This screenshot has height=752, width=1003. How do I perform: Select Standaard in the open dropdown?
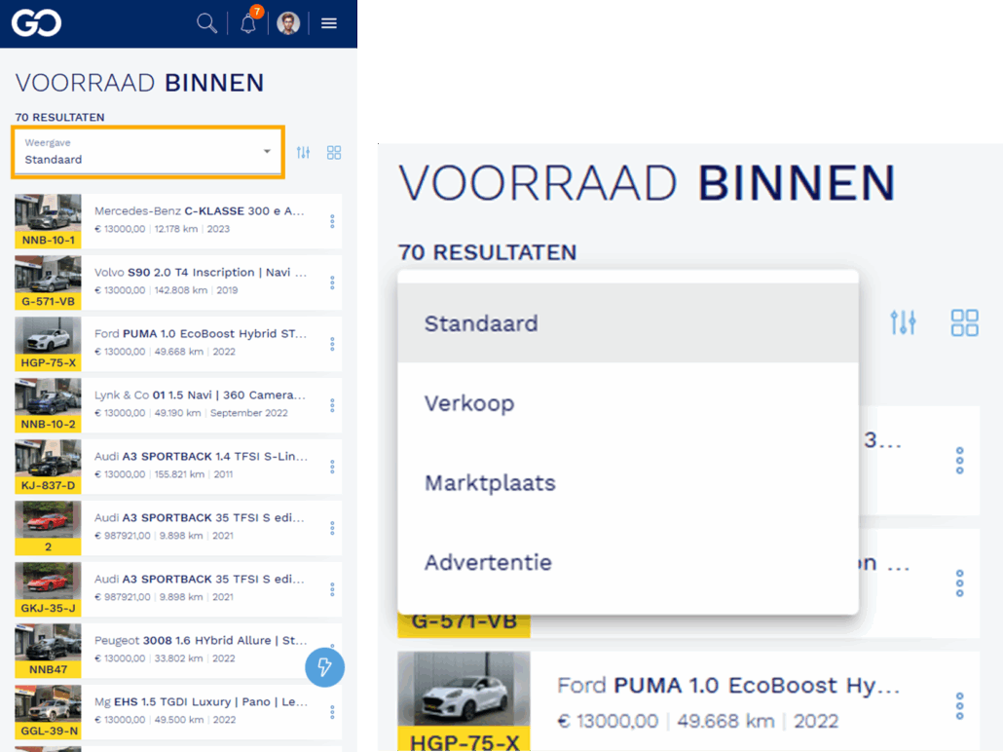pos(627,323)
